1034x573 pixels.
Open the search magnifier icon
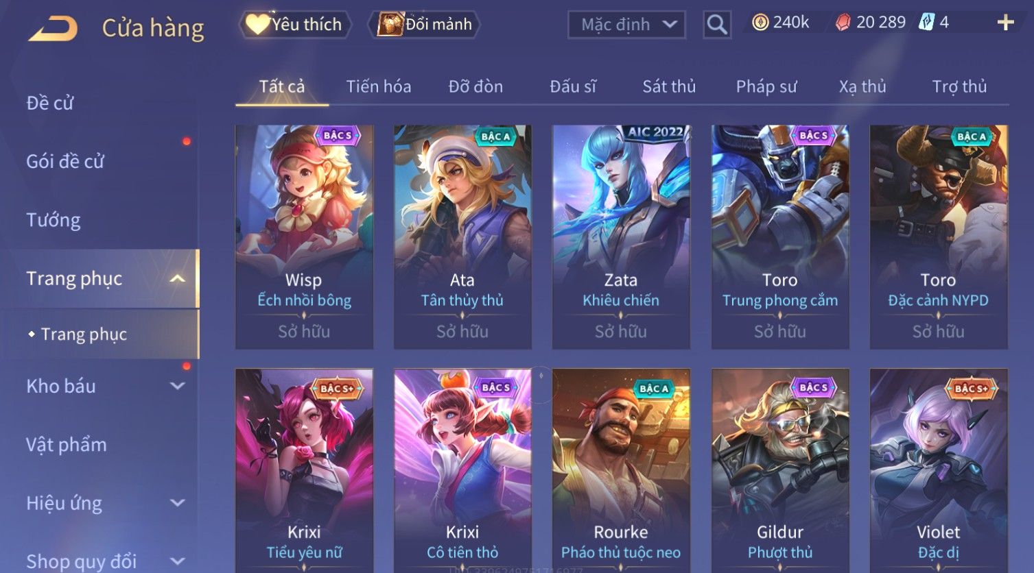coord(717,25)
